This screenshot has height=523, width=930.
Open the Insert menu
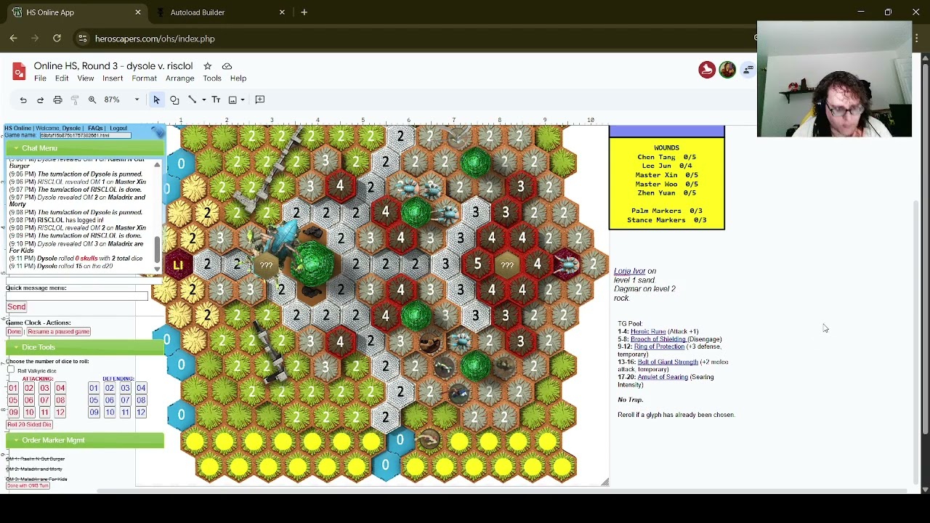[113, 78]
